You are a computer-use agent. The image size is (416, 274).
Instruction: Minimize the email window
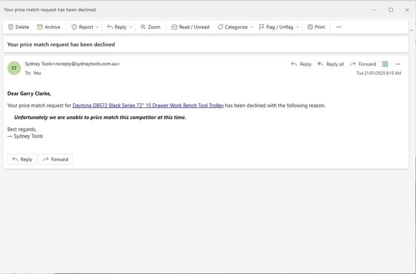click(x=374, y=10)
